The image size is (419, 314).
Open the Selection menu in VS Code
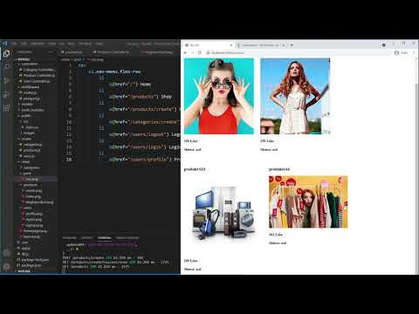(38, 44)
